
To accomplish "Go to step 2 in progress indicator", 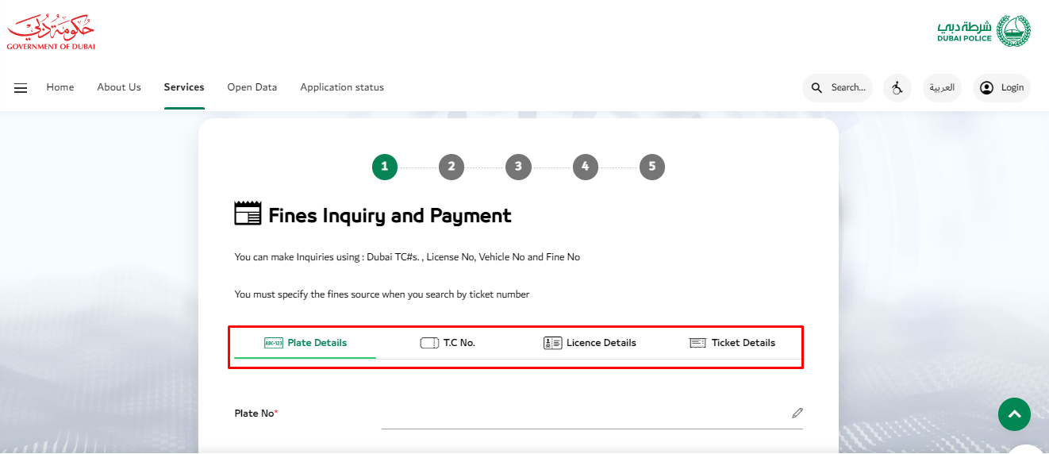I will [x=451, y=167].
